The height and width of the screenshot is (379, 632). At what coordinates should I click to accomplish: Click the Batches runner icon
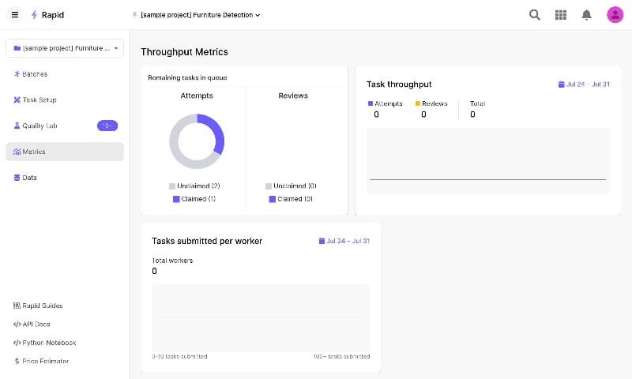[x=17, y=74]
